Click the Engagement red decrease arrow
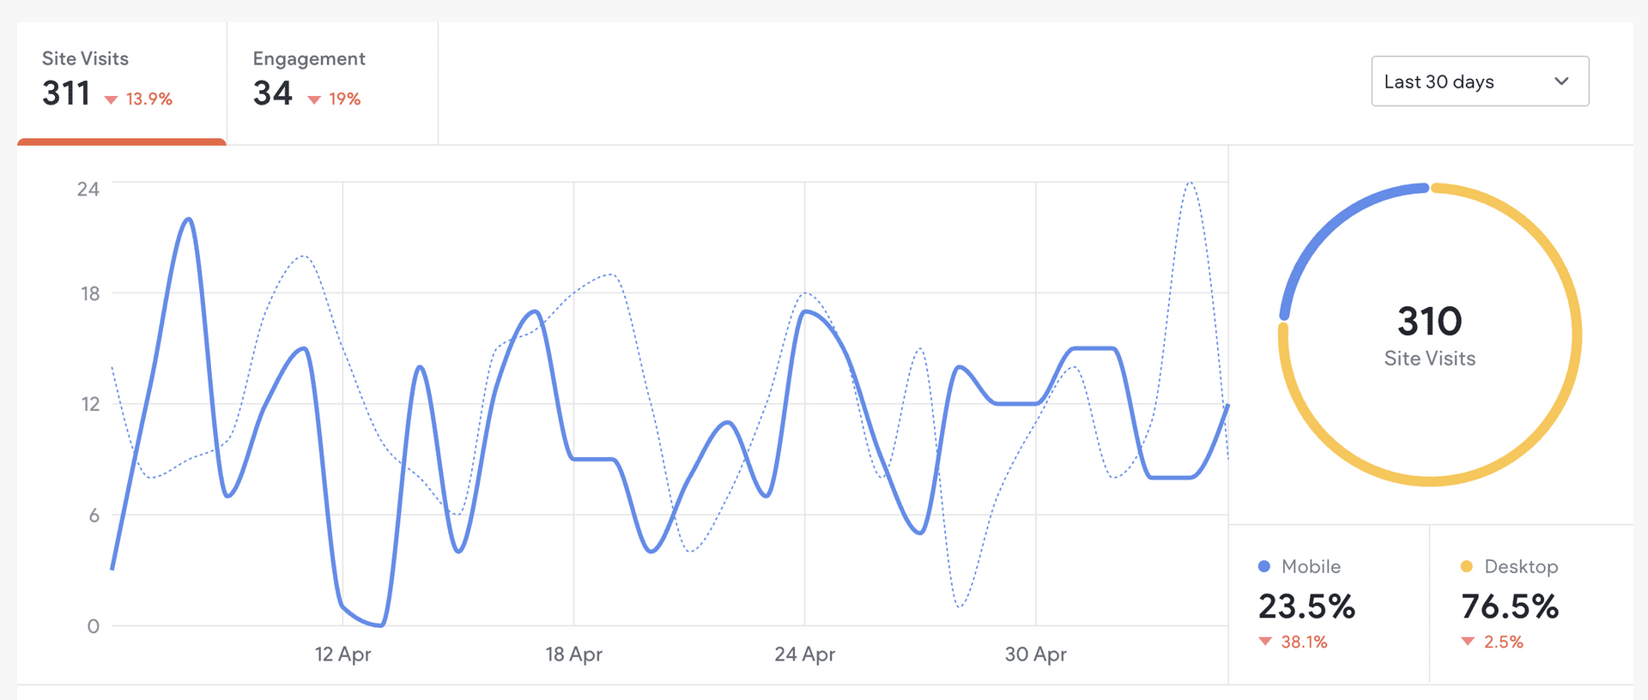Image resolution: width=1648 pixels, height=700 pixels. tap(314, 100)
